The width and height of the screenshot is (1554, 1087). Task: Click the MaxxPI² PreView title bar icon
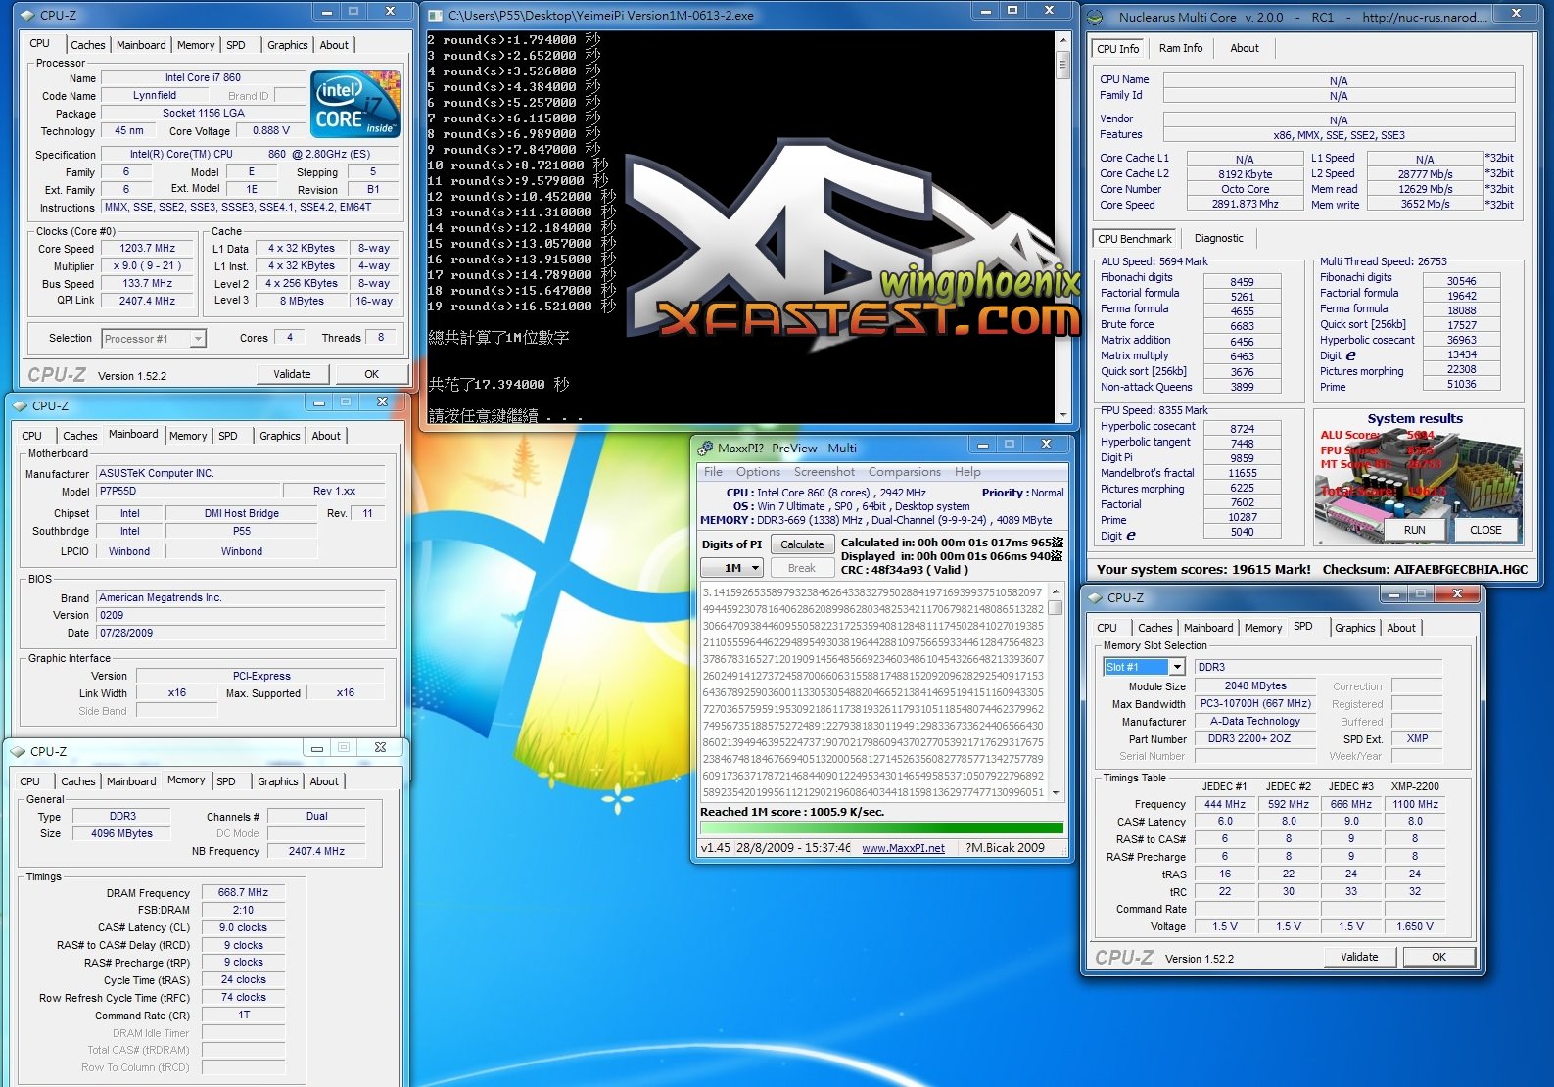pos(705,448)
